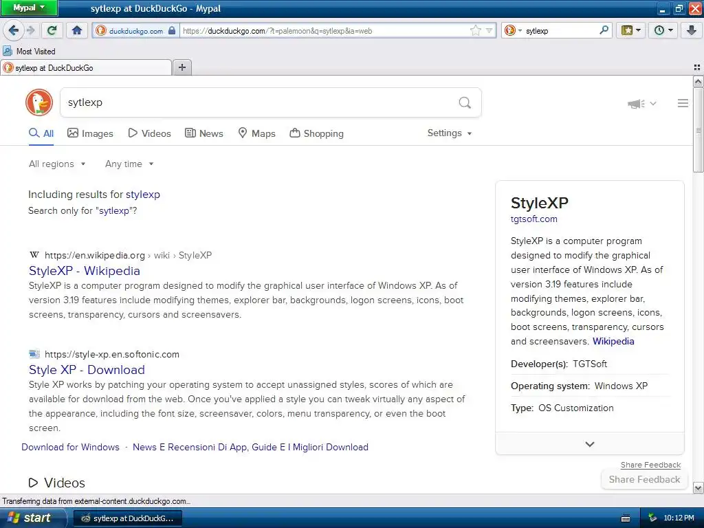Switch to the Images tab
Screen dimensions: 704x528
[90, 133]
